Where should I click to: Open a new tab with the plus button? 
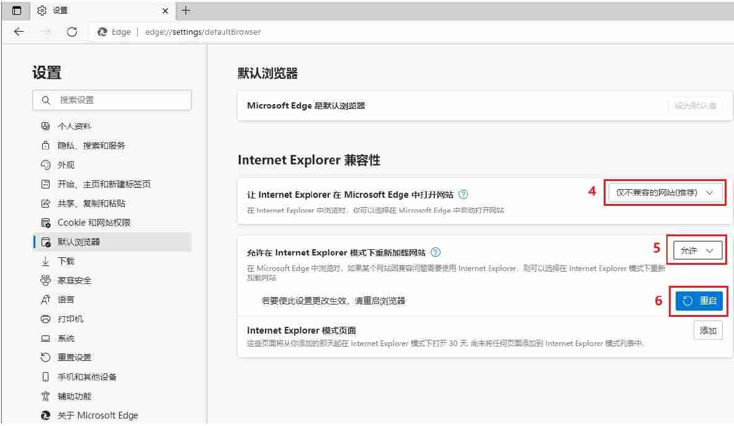(186, 11)
